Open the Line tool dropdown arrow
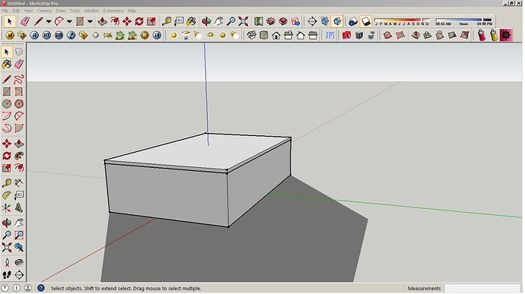Viewport: 525px width, 294px height. 49,22
